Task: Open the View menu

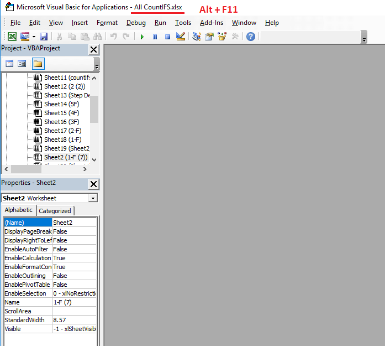Action: [x=56, y=23]
